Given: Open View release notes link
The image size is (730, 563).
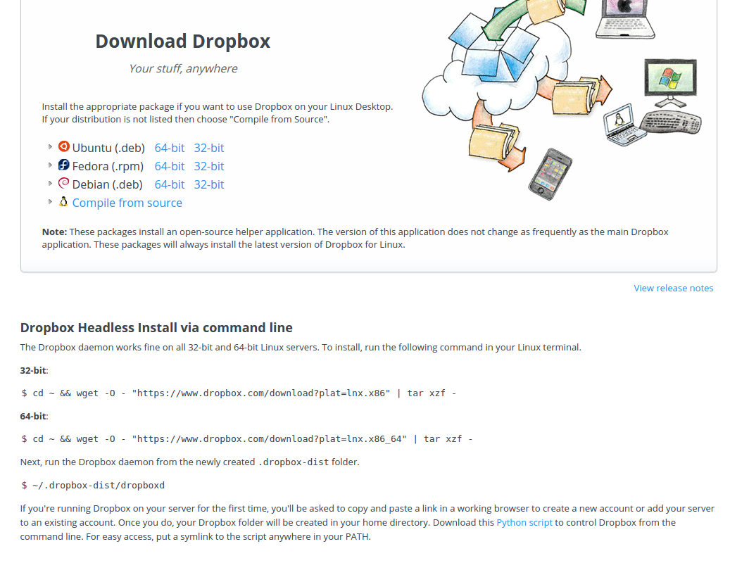Looking at the screenshot, I should coord(673,288).
